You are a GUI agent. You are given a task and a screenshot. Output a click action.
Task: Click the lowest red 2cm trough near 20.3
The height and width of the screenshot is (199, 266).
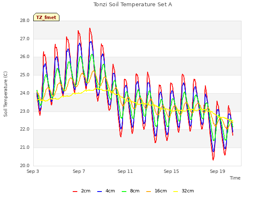click(213, 159)
